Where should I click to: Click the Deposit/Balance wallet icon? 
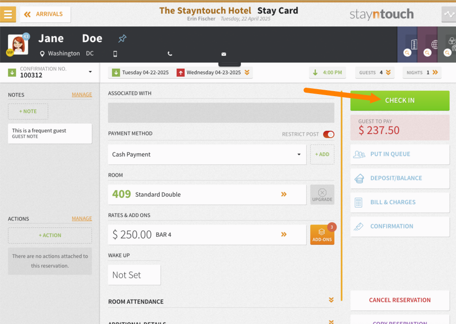tap(359, 178)
